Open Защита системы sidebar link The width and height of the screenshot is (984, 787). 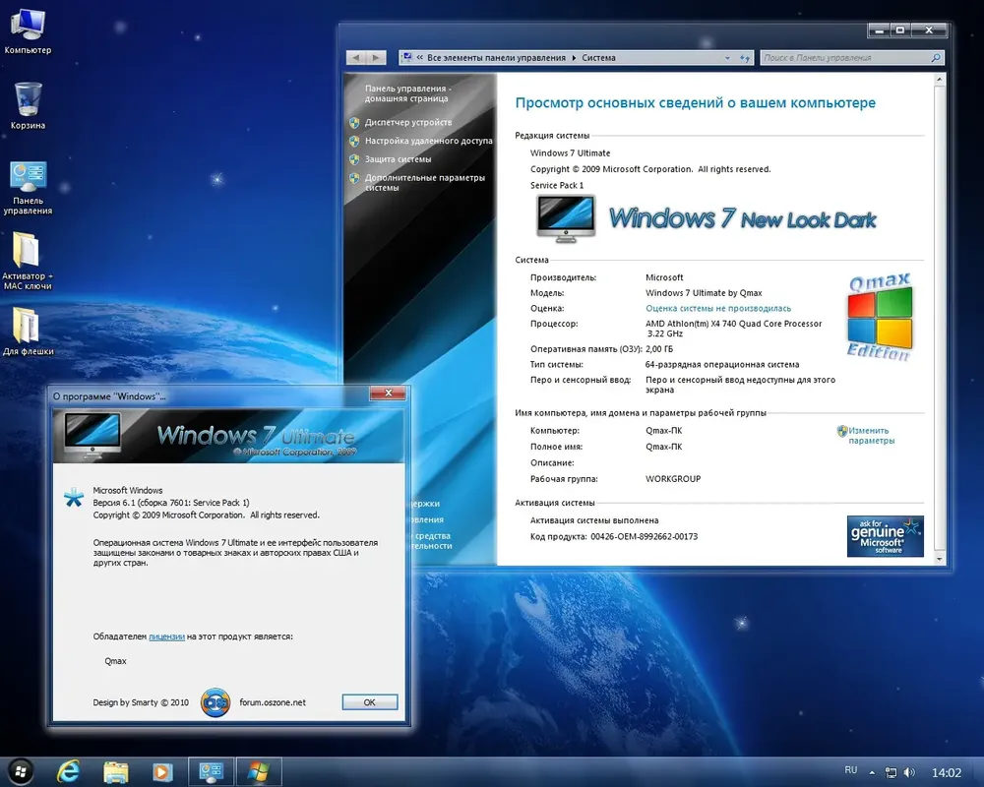point(398,159)
